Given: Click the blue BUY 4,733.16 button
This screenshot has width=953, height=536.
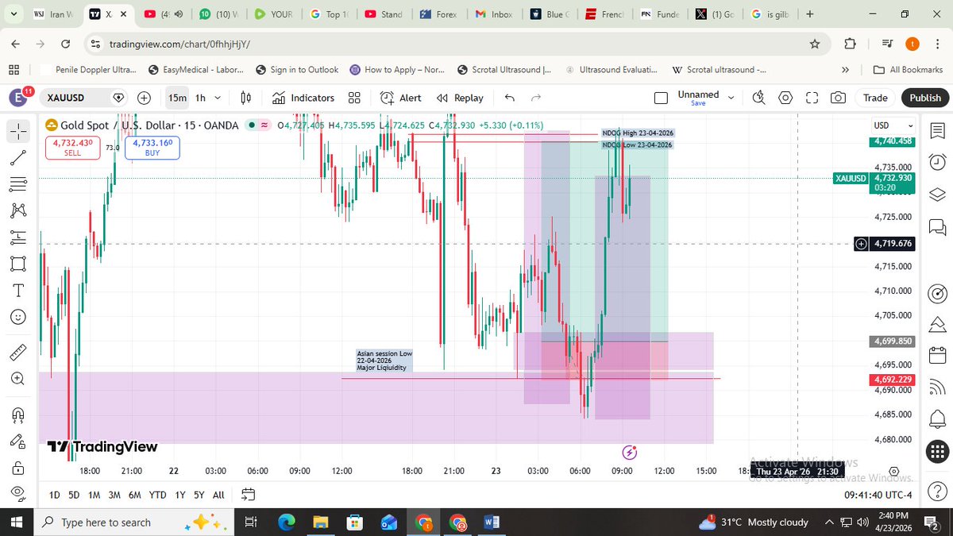Looking at the screenshot, I should tap(152, 148).
